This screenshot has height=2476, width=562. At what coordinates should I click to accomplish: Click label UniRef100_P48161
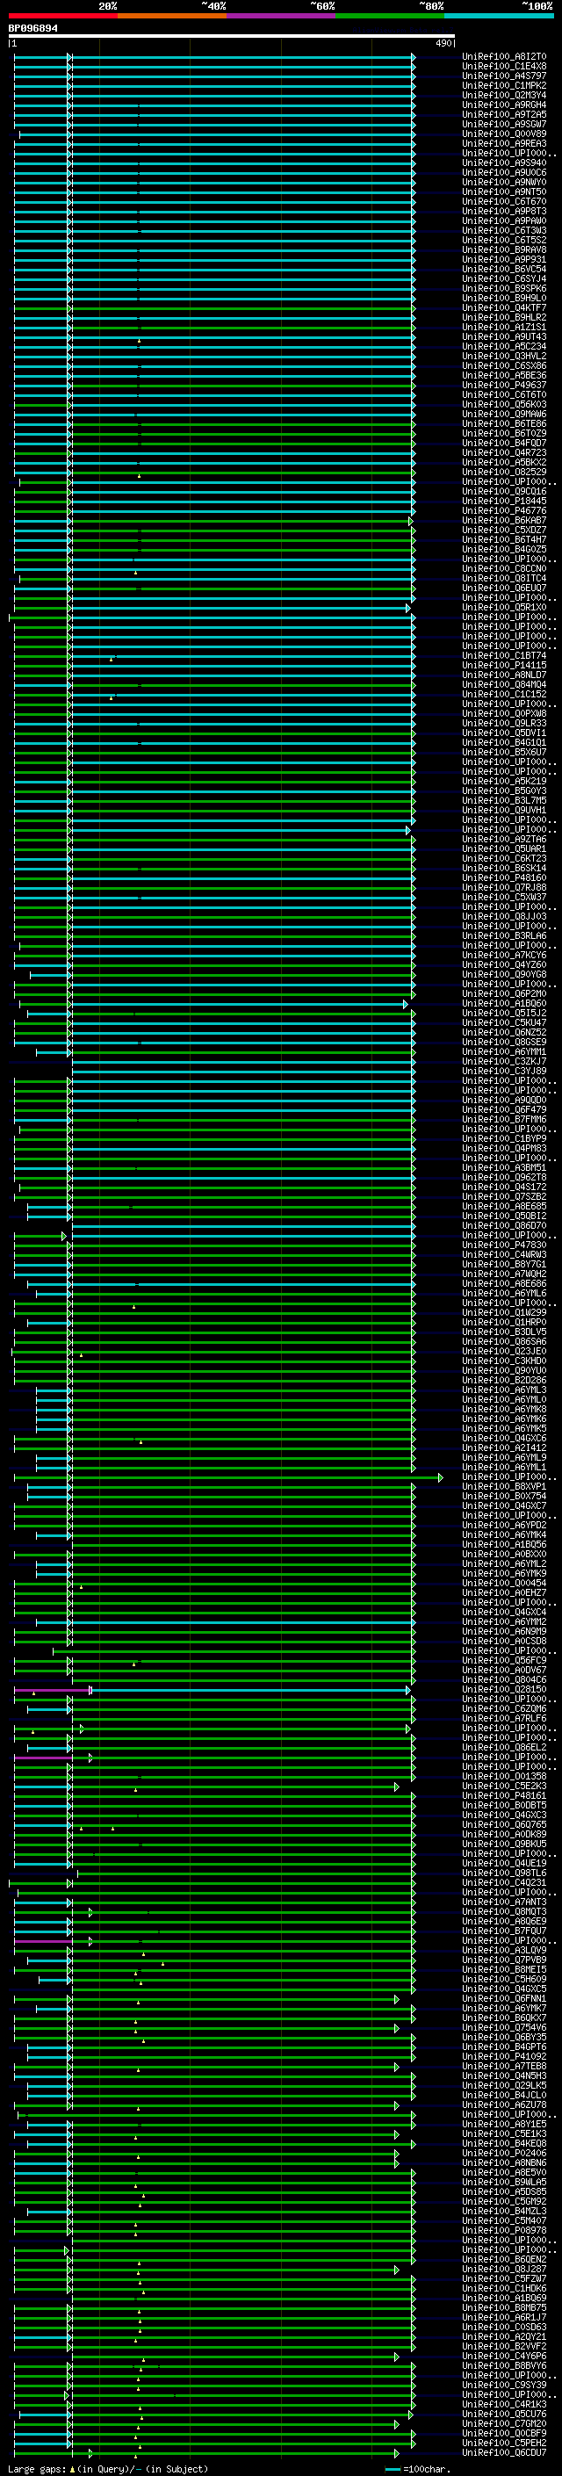(504, 1795)
